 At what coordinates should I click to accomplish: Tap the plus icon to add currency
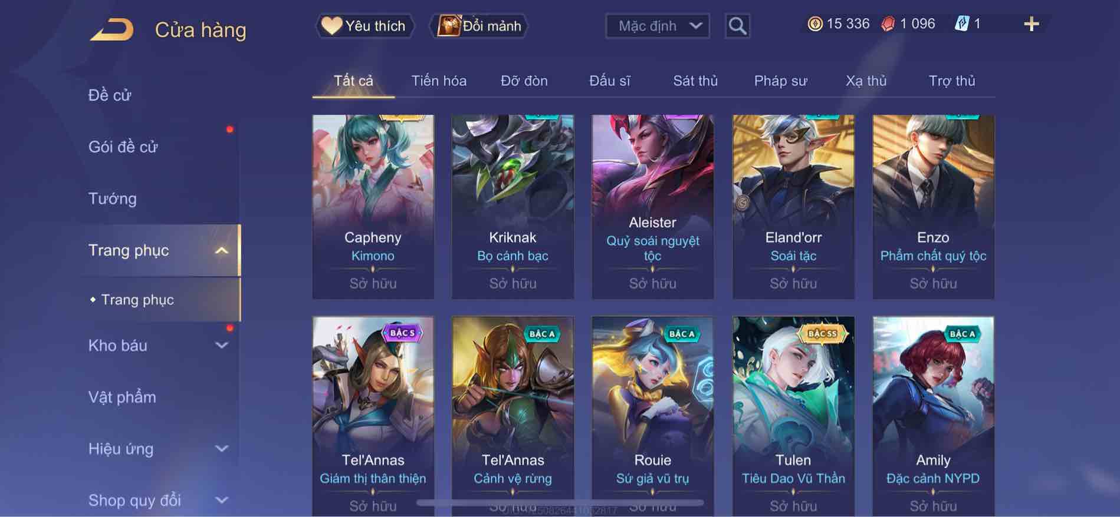tap(1031, 24)
